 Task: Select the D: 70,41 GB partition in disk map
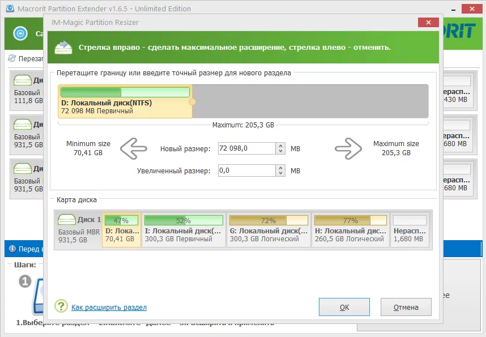pyautogui.click(x=121, y=230)
